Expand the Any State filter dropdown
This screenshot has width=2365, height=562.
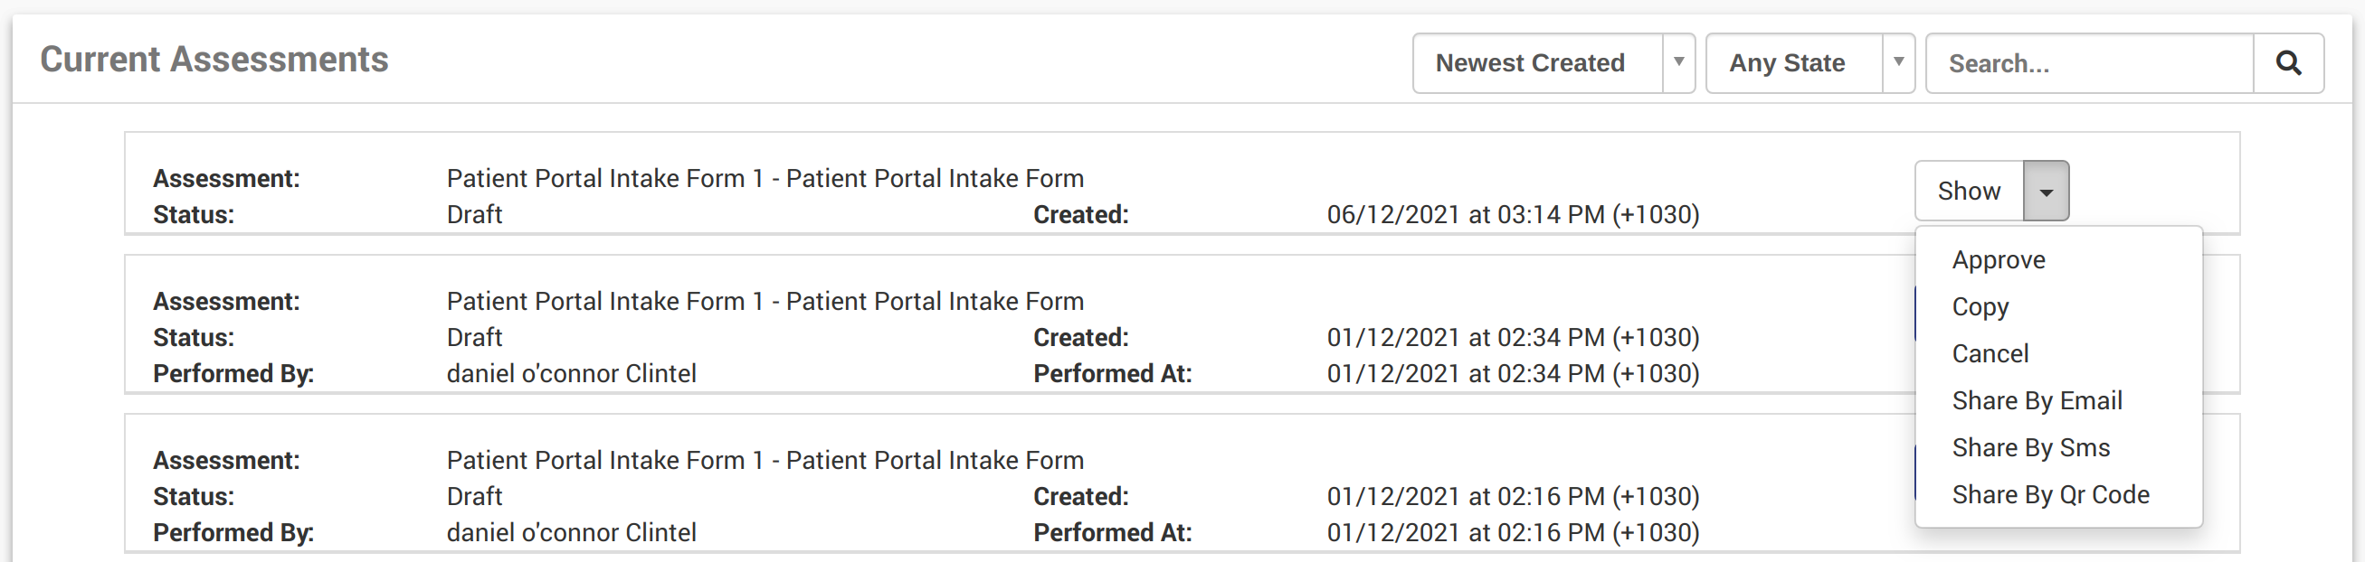click(x=1809, y=63)
